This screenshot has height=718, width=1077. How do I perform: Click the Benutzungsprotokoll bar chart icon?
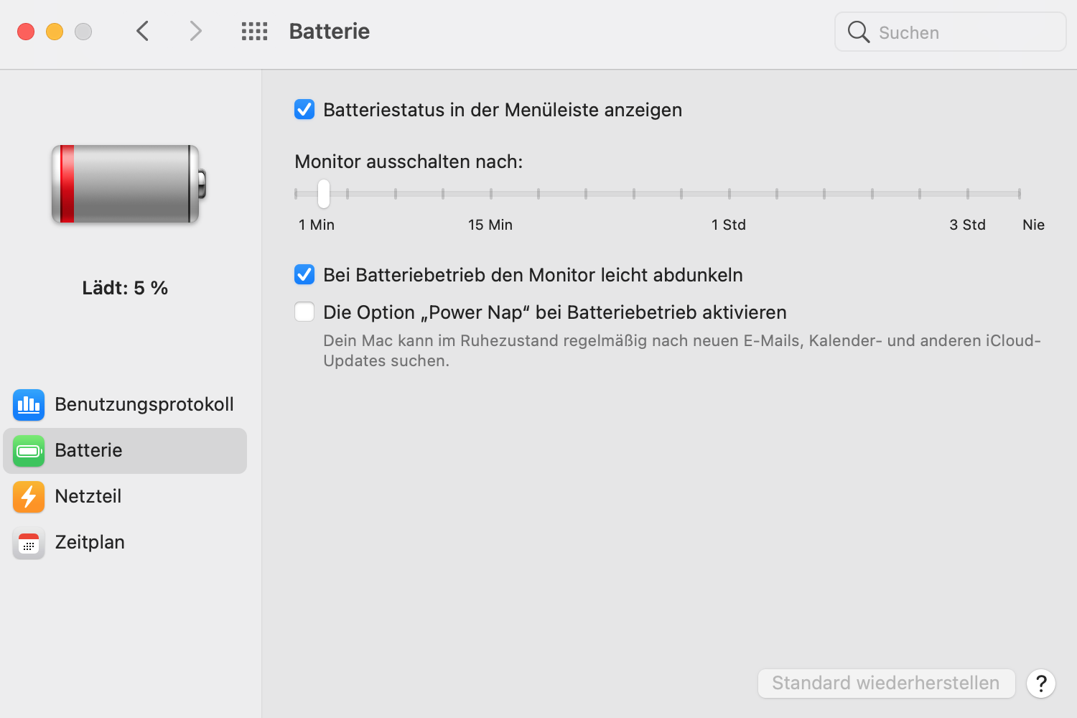tap(29, 405)
